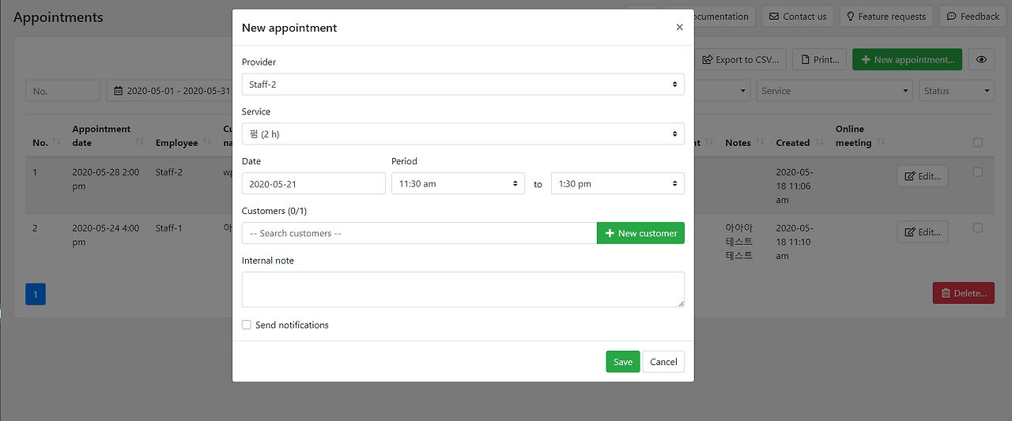Sort by the No. column

pos(45,143)
